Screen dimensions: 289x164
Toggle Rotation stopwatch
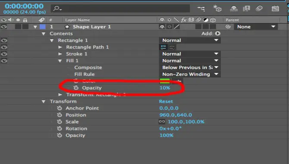(60, 129)
